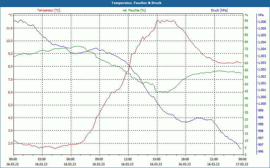Click the green "30" humidity axis value
Screen dimensions: 270x168
click(x=246, y=112)
